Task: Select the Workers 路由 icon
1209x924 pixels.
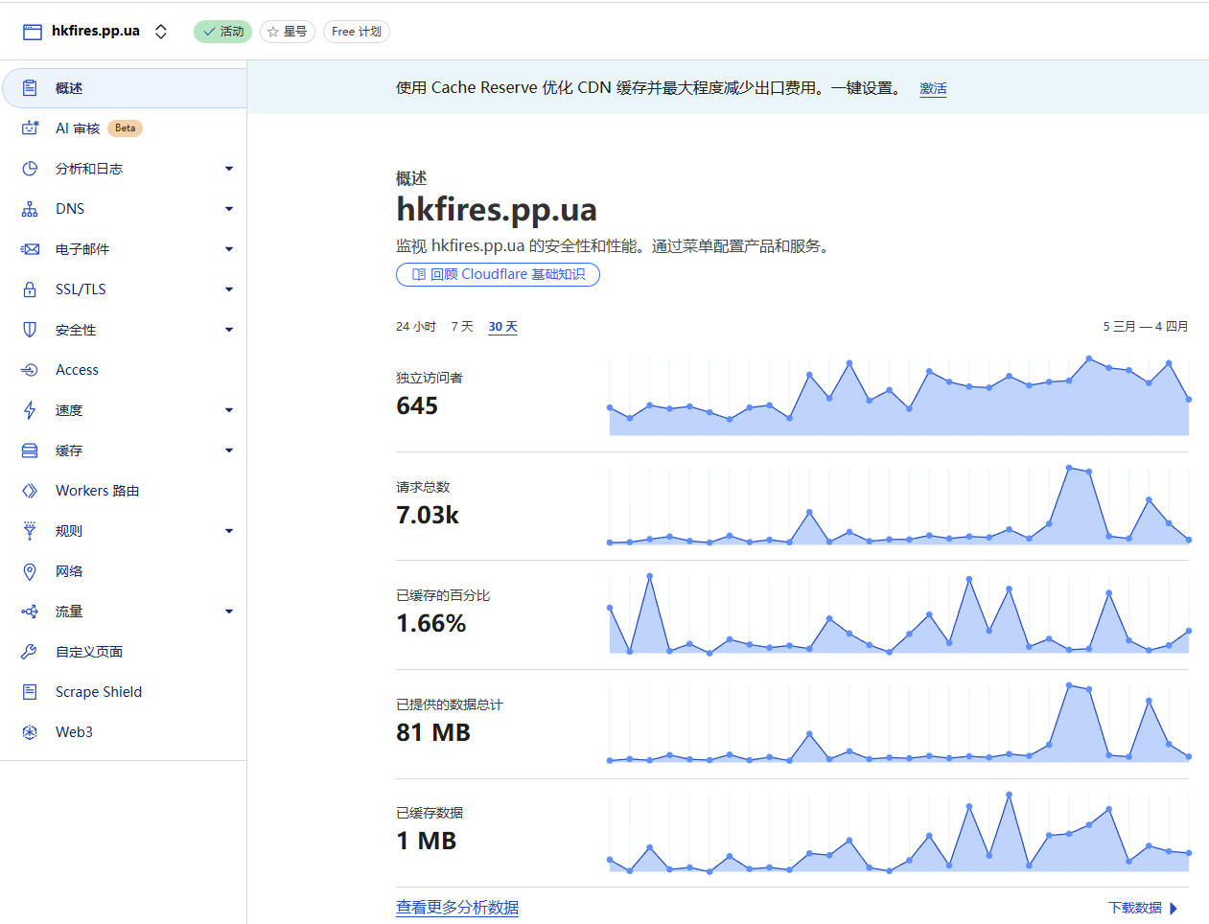Action: tap(30, 490)
